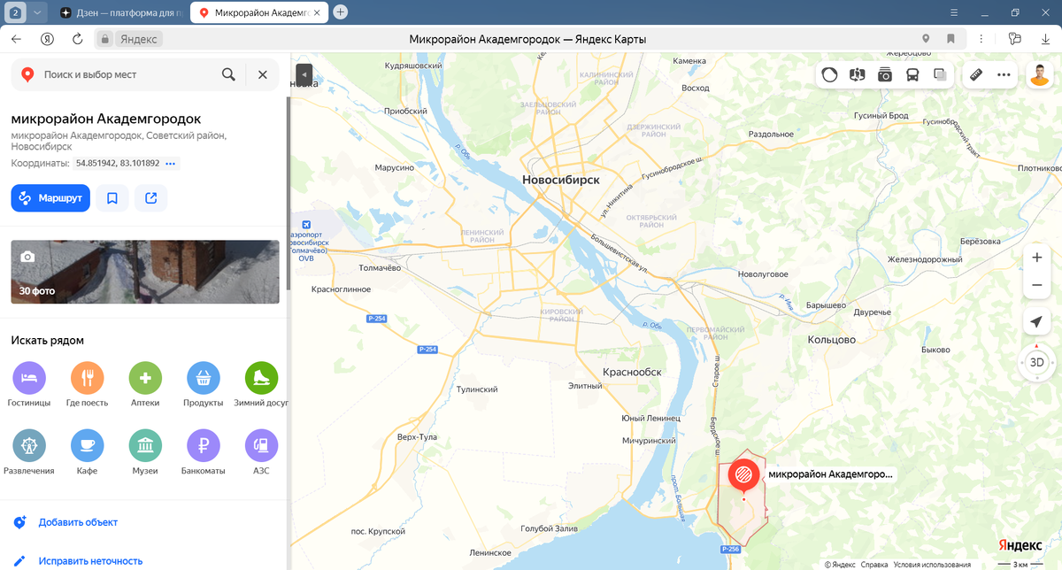Toggle 3D map tilt mode
This screenshot has width=1062, height=570.
point(1037,362)
